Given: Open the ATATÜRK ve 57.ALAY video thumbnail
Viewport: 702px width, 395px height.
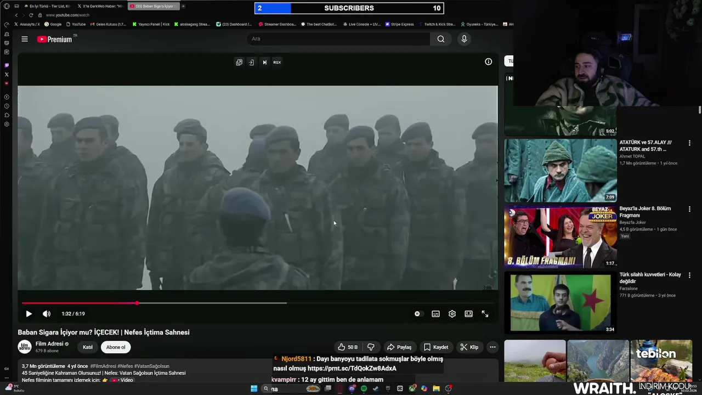Looking at the screenshot, I should (x=561, y=170).
